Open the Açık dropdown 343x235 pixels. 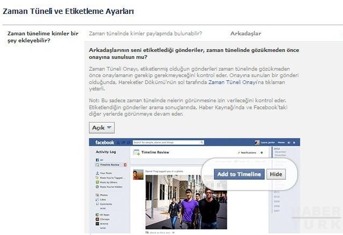101,127
